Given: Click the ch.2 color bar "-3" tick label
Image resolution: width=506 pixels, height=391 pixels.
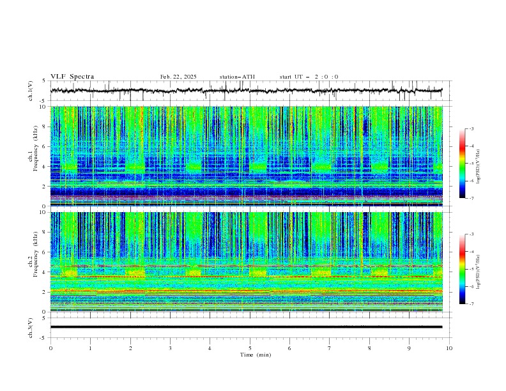Looking at the screenshot, I should click(x=471, y=234).
